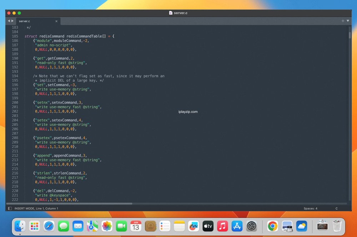The image size is (357, 237).
Task: Open Messages from the dock
Action: tap(64, 226)
